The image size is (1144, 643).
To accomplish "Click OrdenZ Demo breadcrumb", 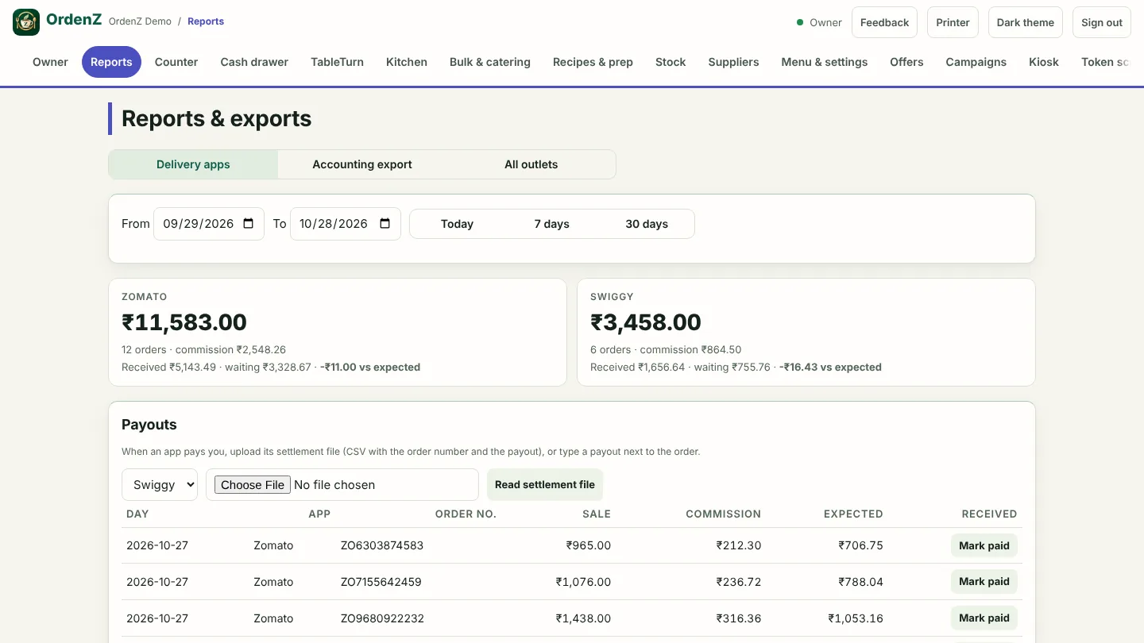I will [140, 21].
